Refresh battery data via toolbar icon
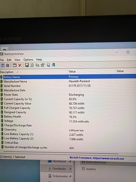 32,65
